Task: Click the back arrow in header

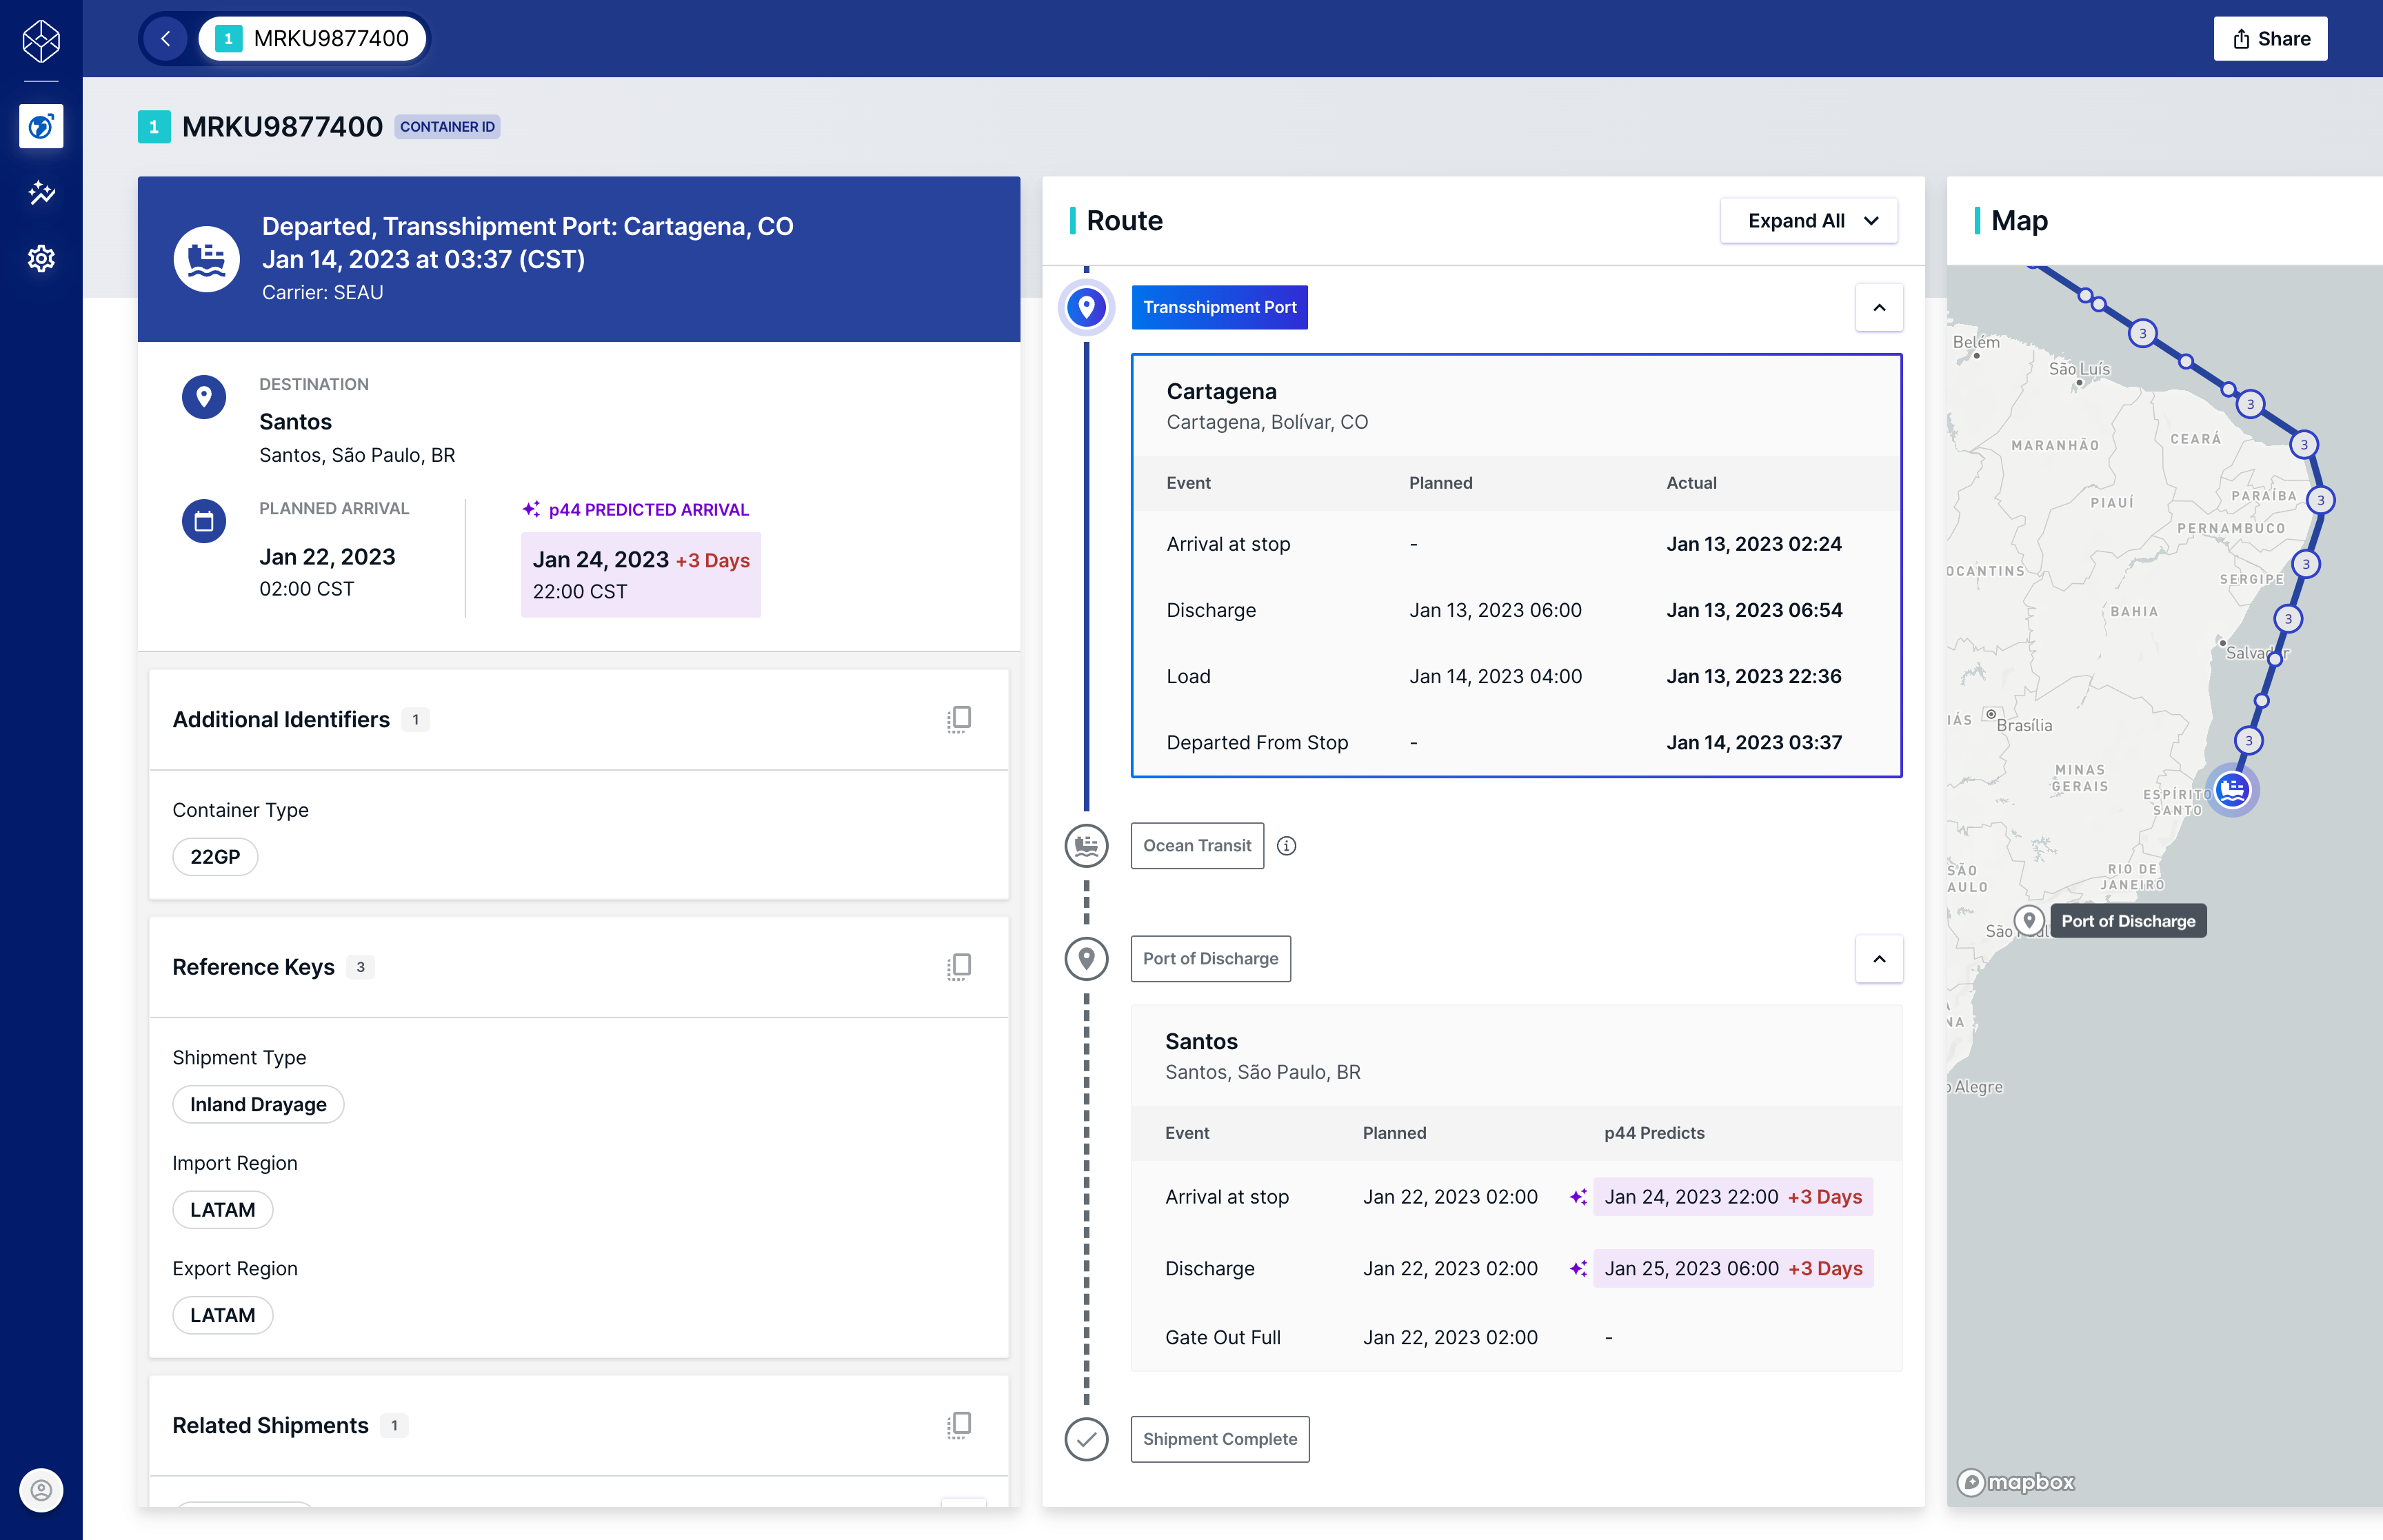Action: click(166, 39)
